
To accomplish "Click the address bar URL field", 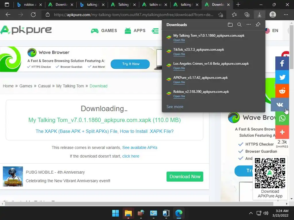I will (x=134, y=15).
